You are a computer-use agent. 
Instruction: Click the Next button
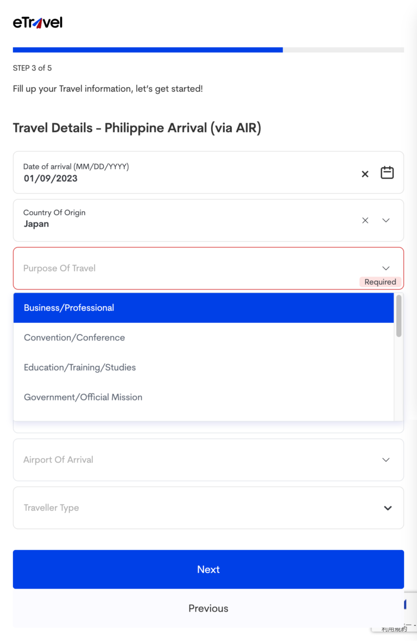pyautogui.click(x=208, y=569)
